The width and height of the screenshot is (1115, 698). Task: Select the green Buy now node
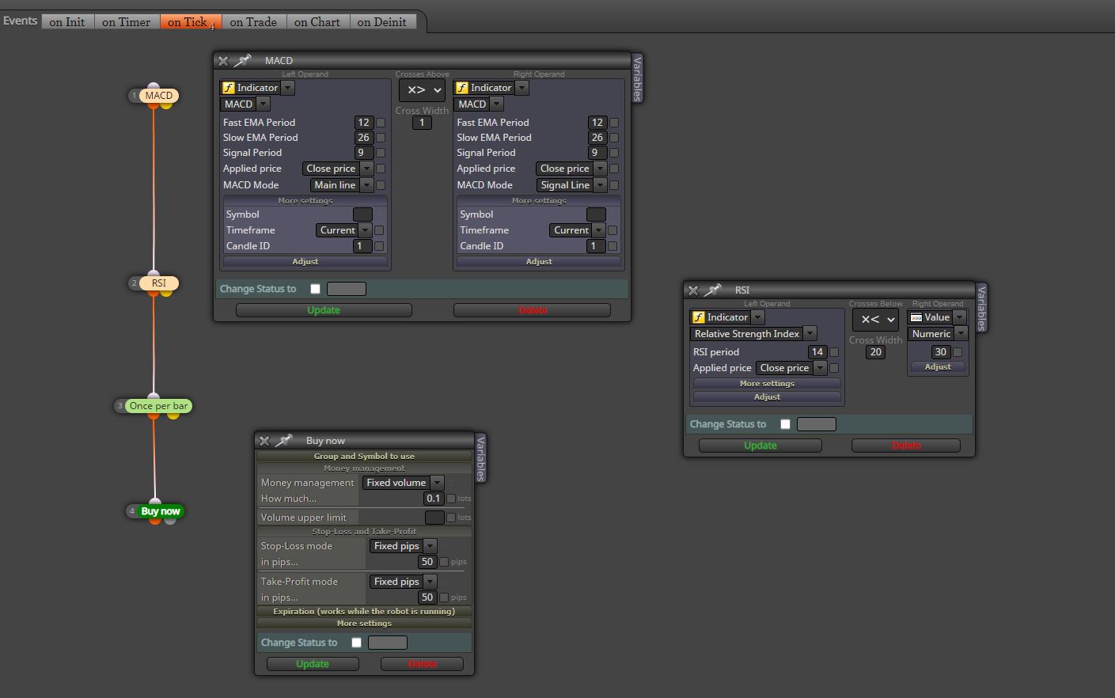pos(161,511)
